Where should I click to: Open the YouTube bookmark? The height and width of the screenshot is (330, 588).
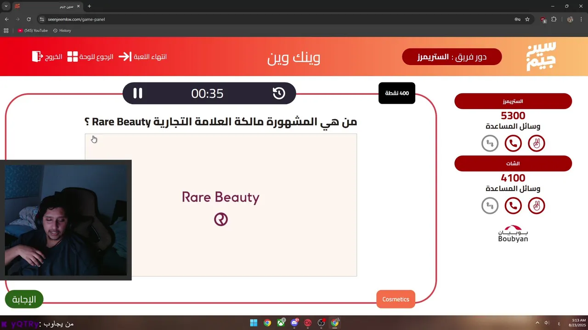pos(33,30)
